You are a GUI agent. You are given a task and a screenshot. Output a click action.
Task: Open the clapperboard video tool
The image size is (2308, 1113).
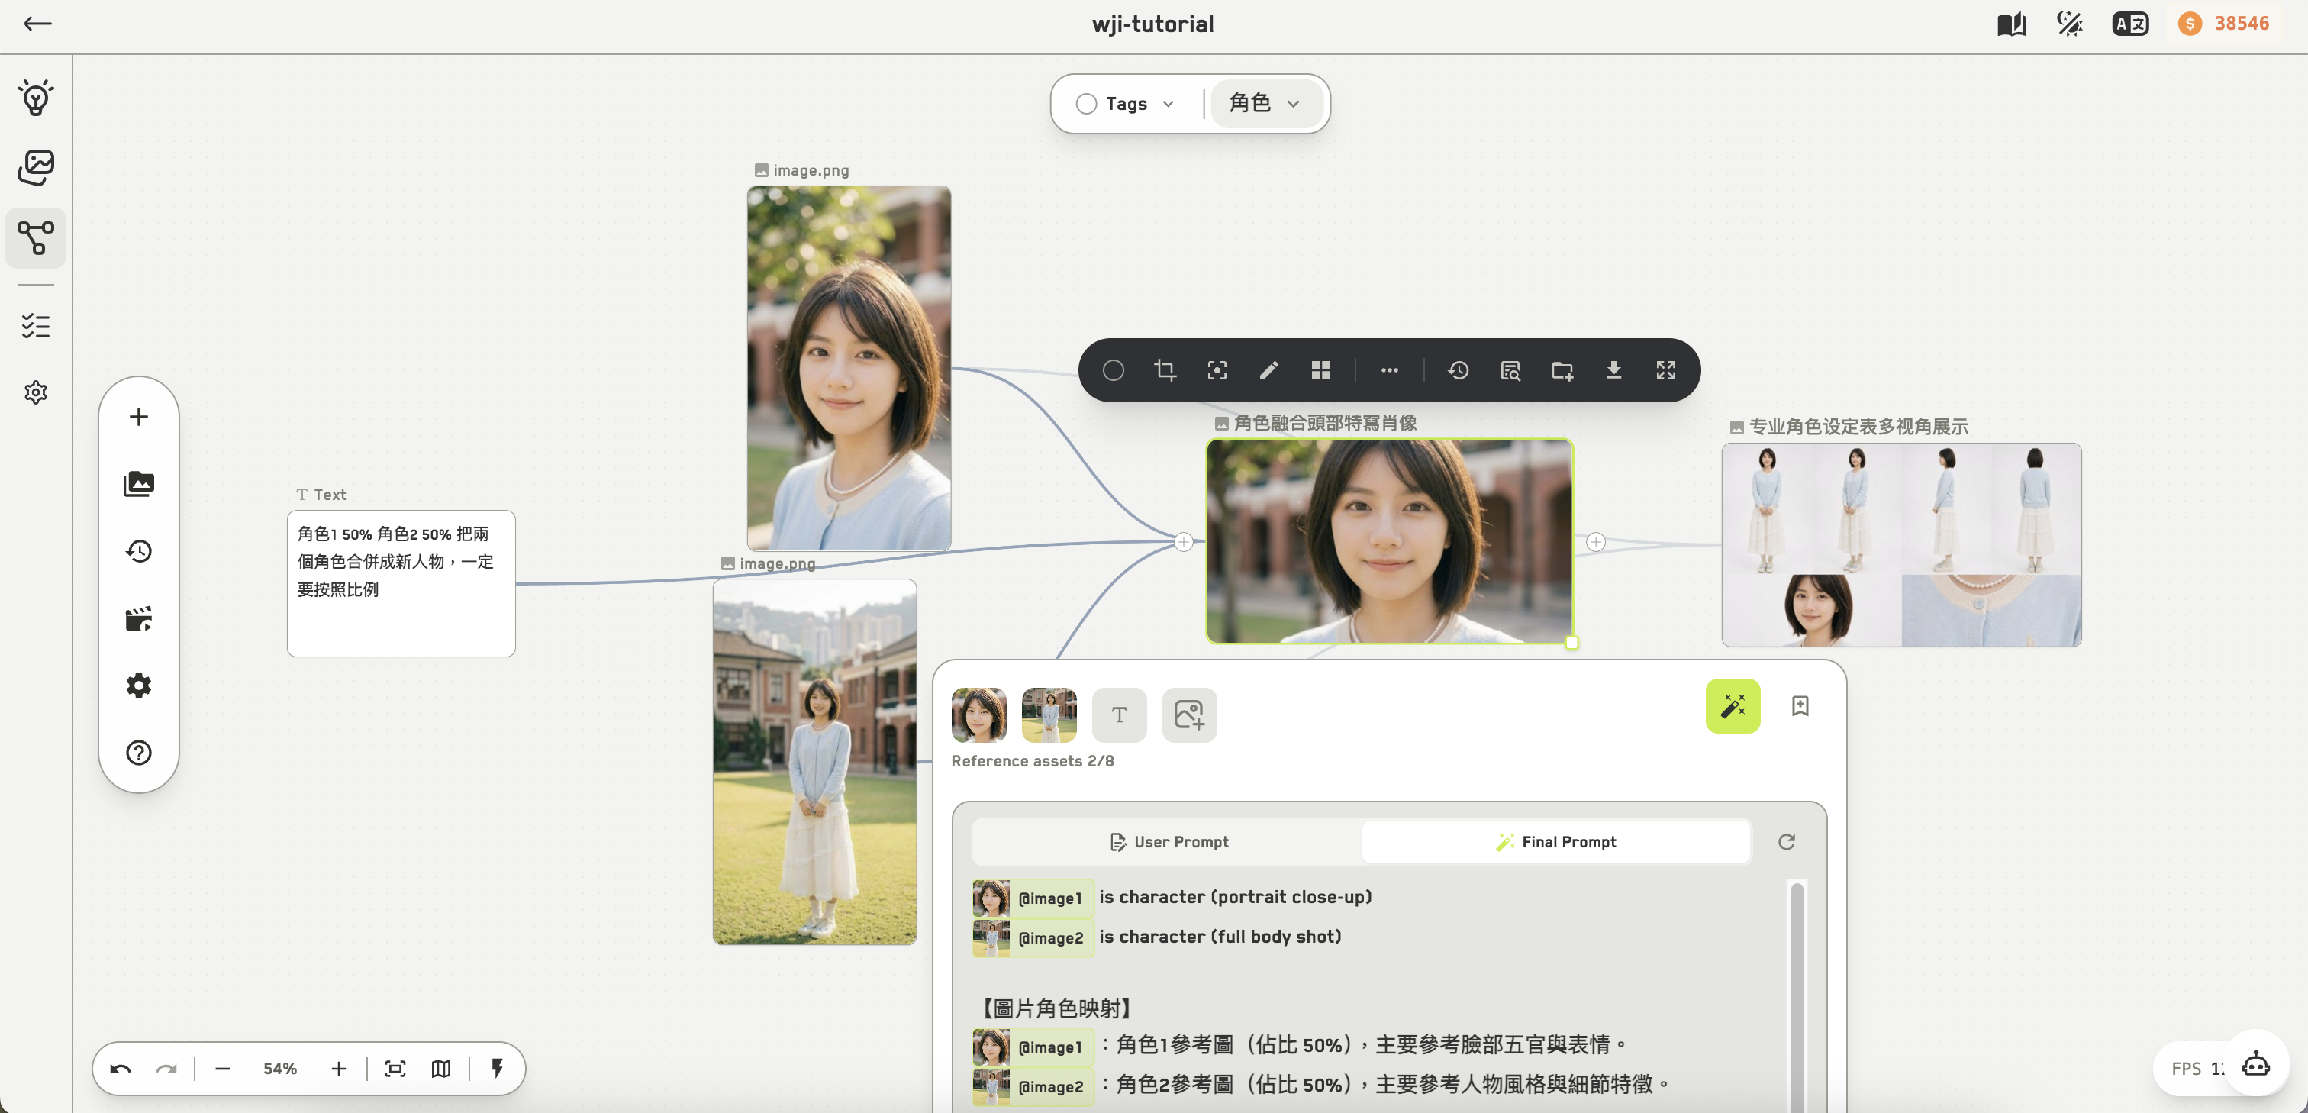point(139,618)
